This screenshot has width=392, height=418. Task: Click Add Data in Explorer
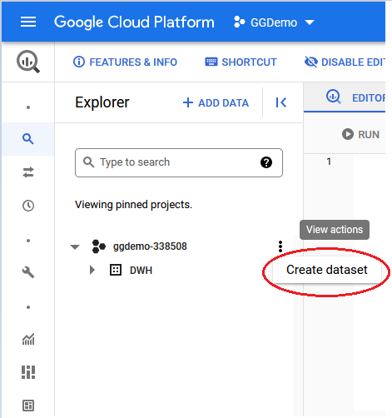click(x=216, y=102)
